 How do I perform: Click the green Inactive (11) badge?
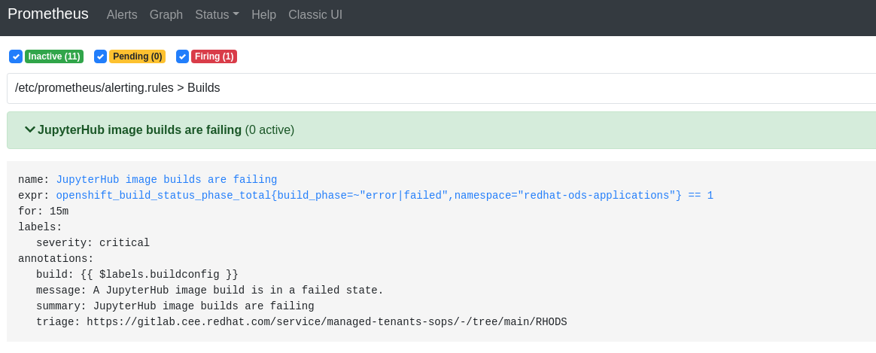point(54,56)
